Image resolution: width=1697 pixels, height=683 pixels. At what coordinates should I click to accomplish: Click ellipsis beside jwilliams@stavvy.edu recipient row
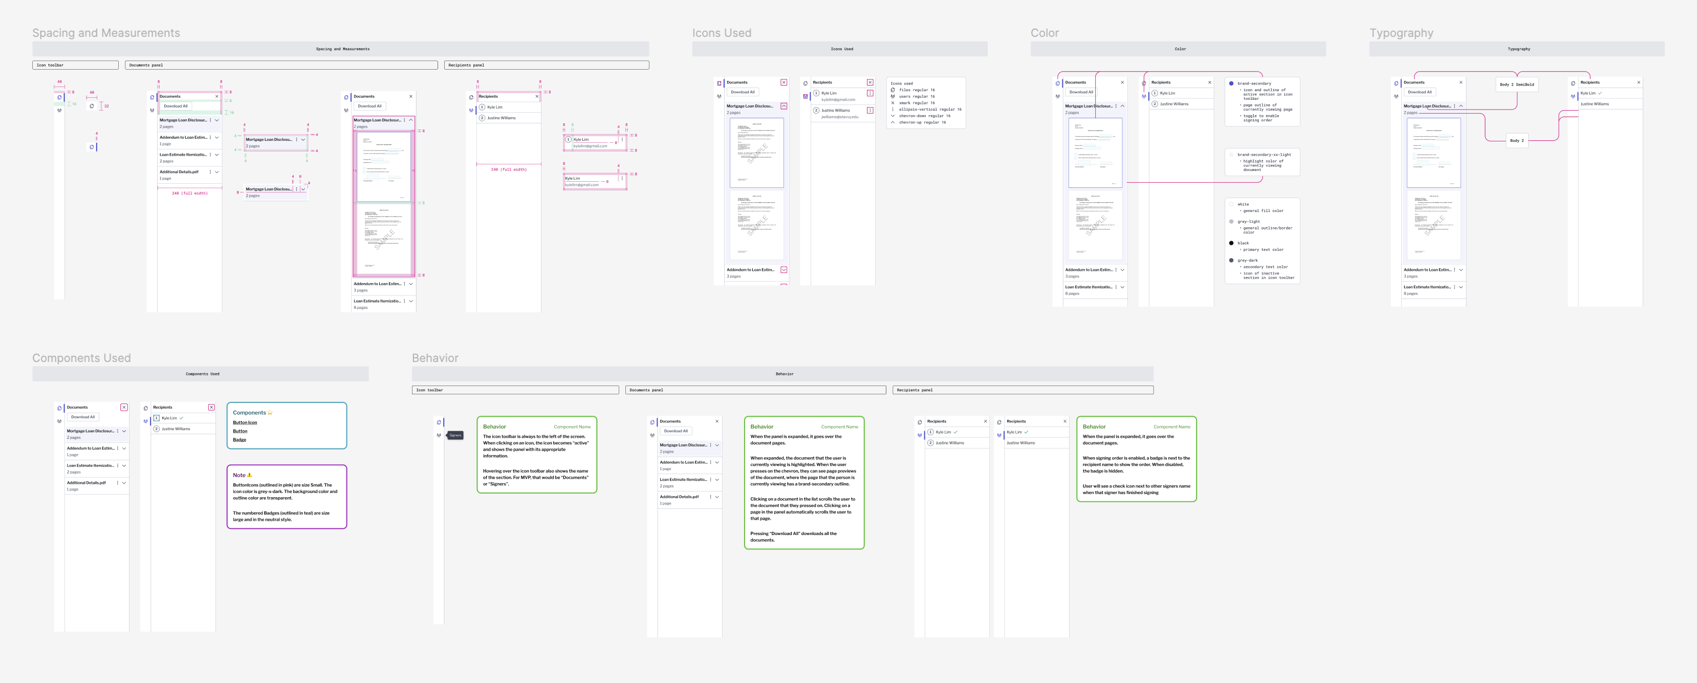coord(869,110)
